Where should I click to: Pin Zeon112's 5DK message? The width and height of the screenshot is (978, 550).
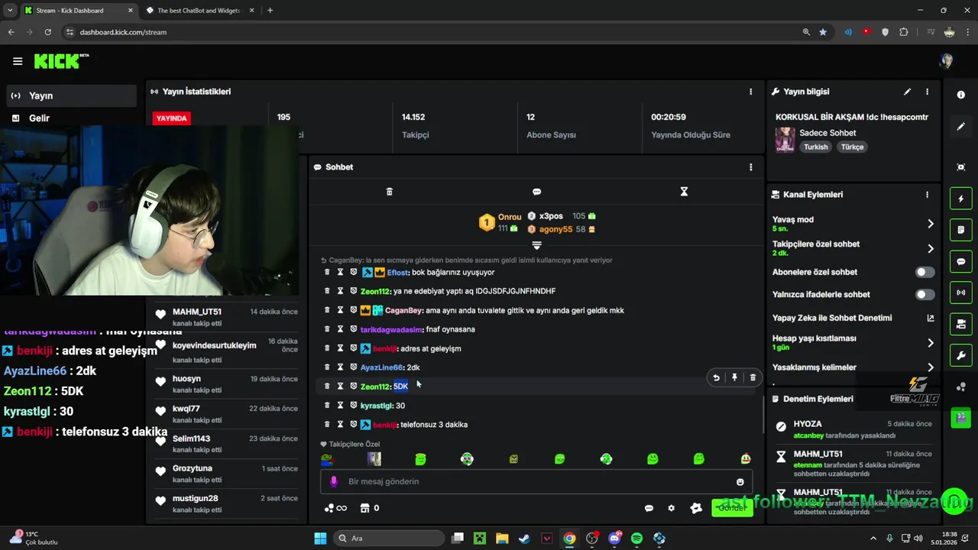tap(734, 377)
